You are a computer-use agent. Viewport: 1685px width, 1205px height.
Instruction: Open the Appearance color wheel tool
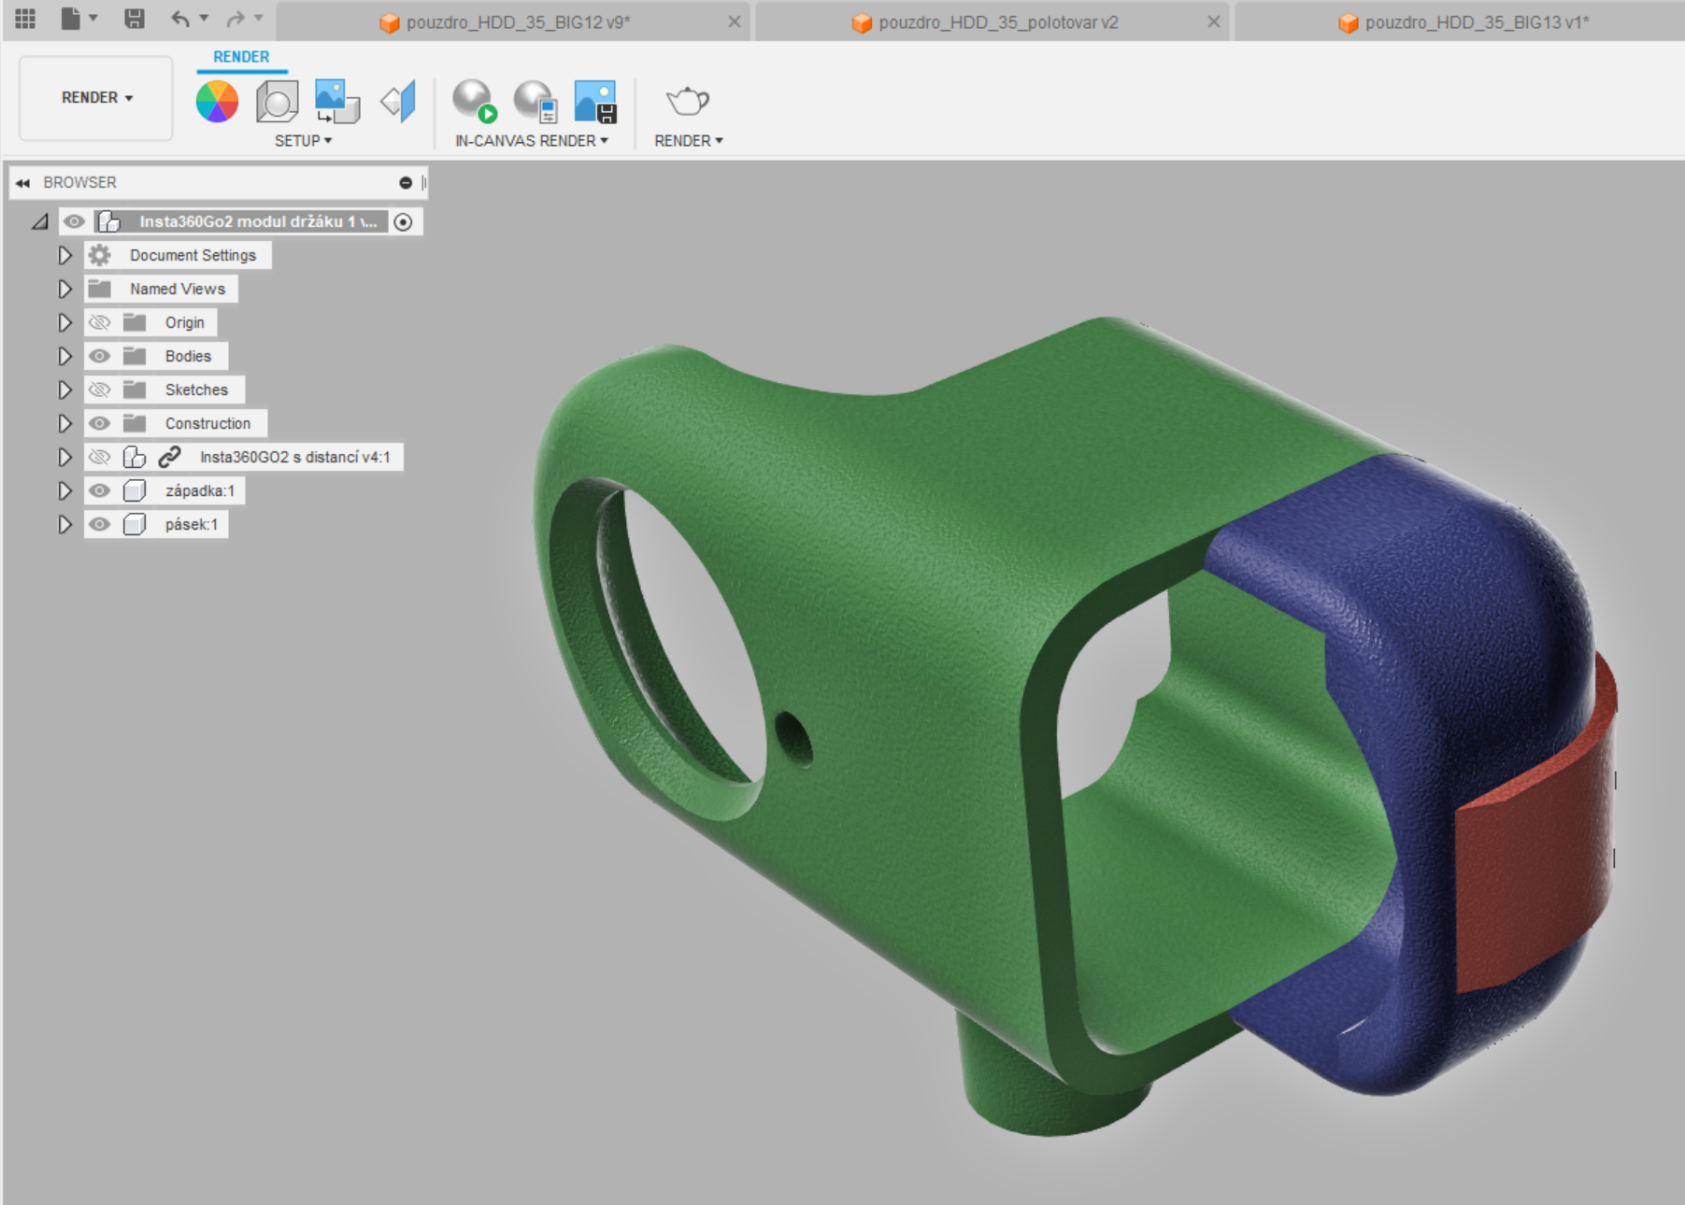pyautogui.click(x=217, y=101)
